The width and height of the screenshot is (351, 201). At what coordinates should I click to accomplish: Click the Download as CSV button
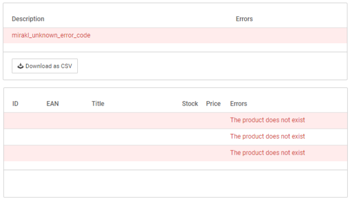pos(45,66)
